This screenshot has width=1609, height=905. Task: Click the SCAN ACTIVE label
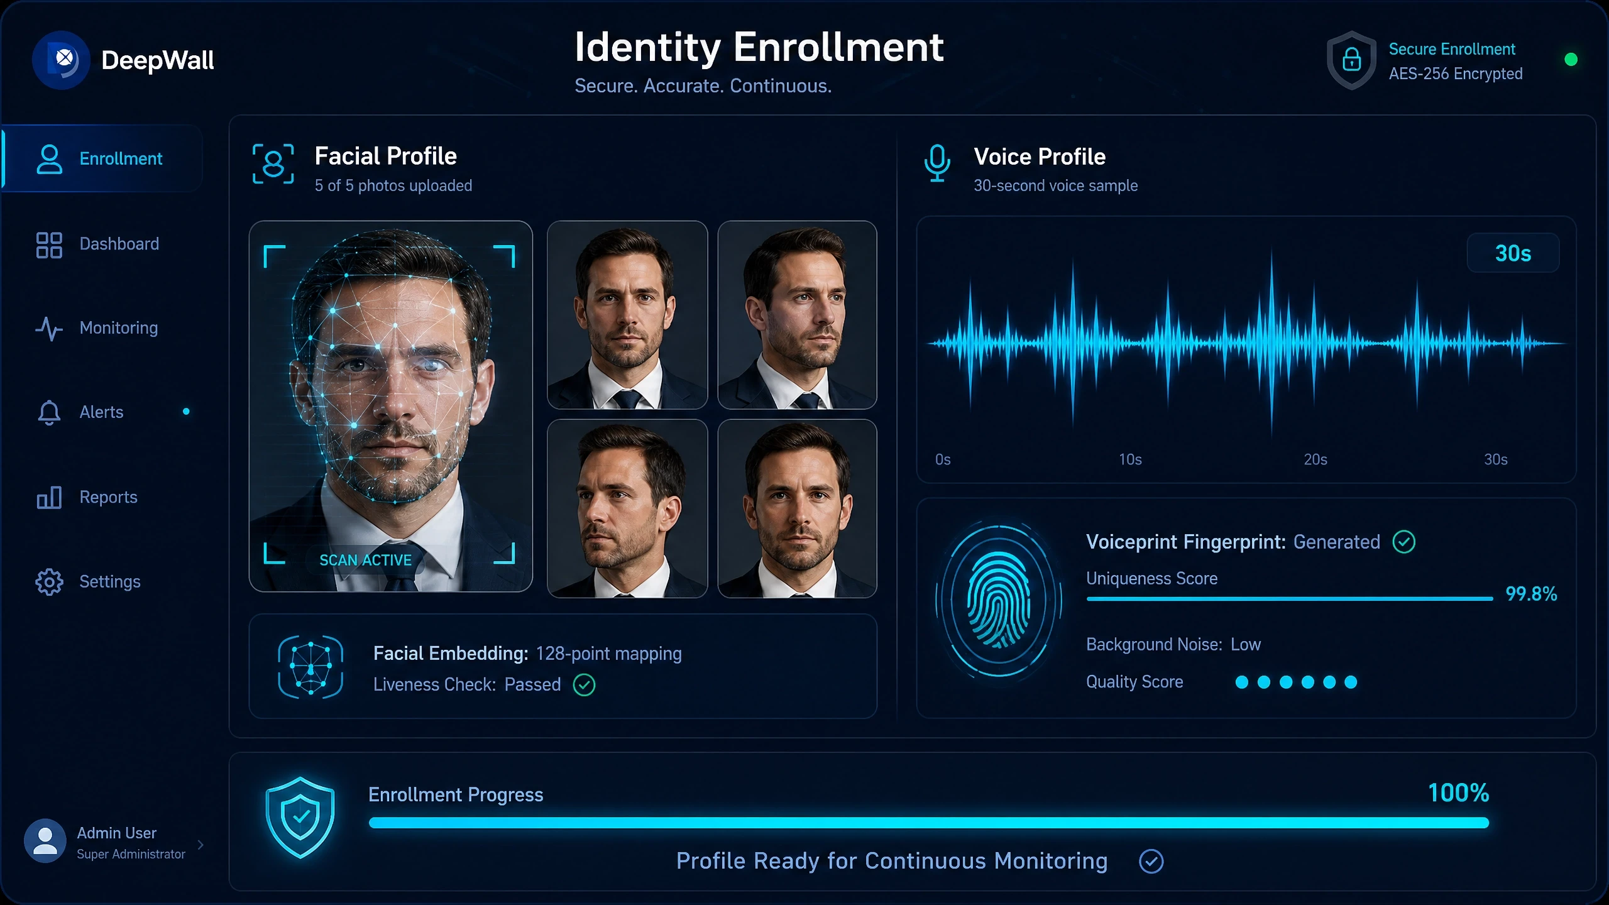point(365,560)
